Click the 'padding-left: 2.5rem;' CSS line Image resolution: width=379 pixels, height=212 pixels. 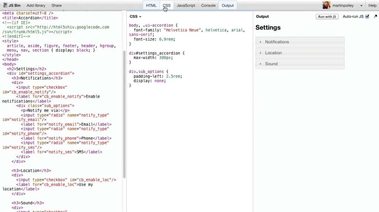[x=158, y=76]
